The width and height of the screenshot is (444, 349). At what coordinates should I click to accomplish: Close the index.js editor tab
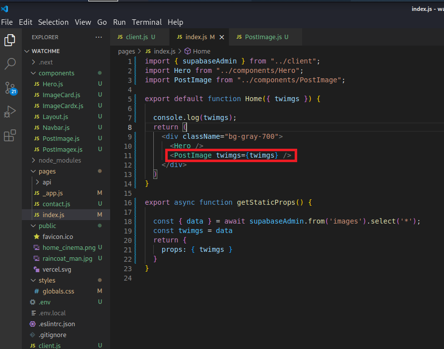[x=222, y=37]
